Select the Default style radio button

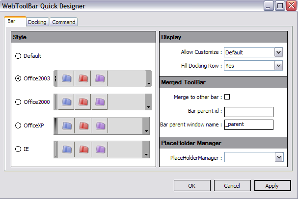(x=19, y=56)
